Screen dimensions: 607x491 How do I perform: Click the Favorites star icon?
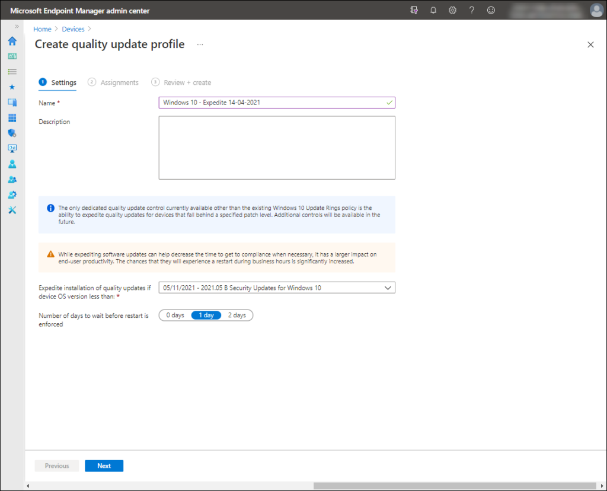click(x=12, y=87)
